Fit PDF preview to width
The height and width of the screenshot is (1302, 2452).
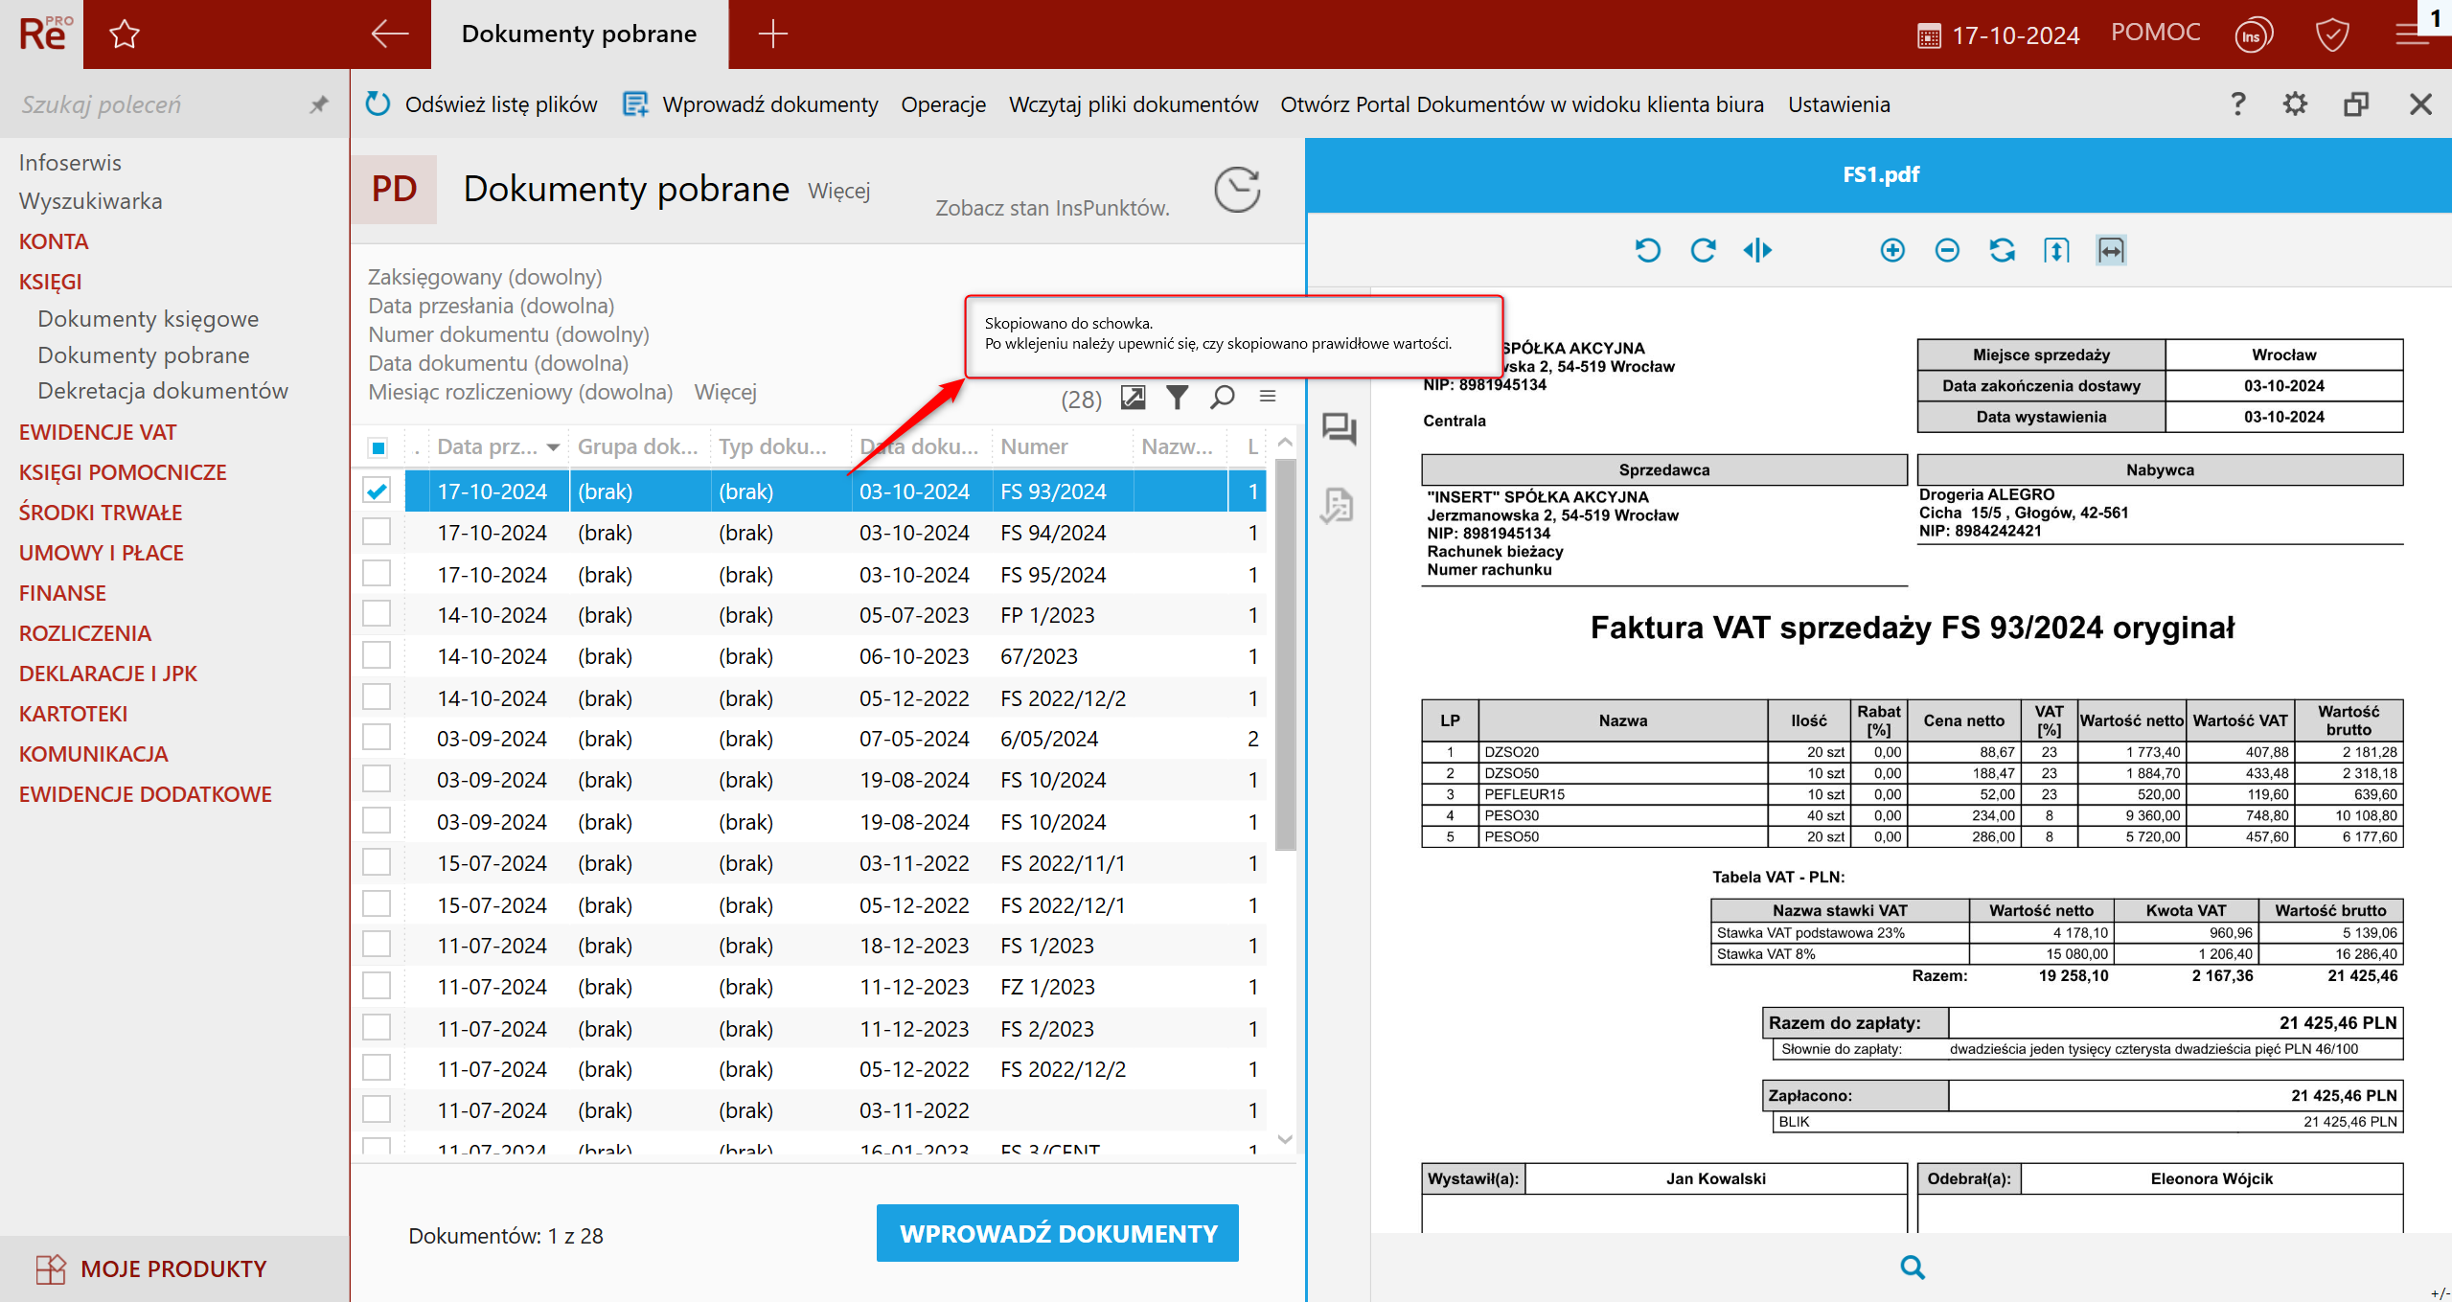coord(2111,251)
